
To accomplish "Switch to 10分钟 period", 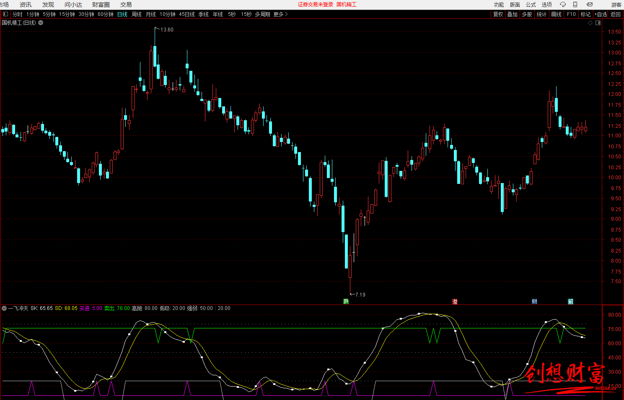I will click(168, 14).
